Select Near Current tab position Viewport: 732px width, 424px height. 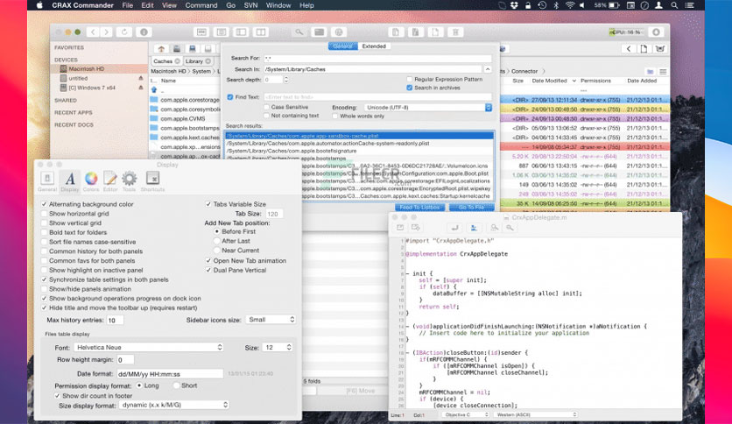pos(216,251)
